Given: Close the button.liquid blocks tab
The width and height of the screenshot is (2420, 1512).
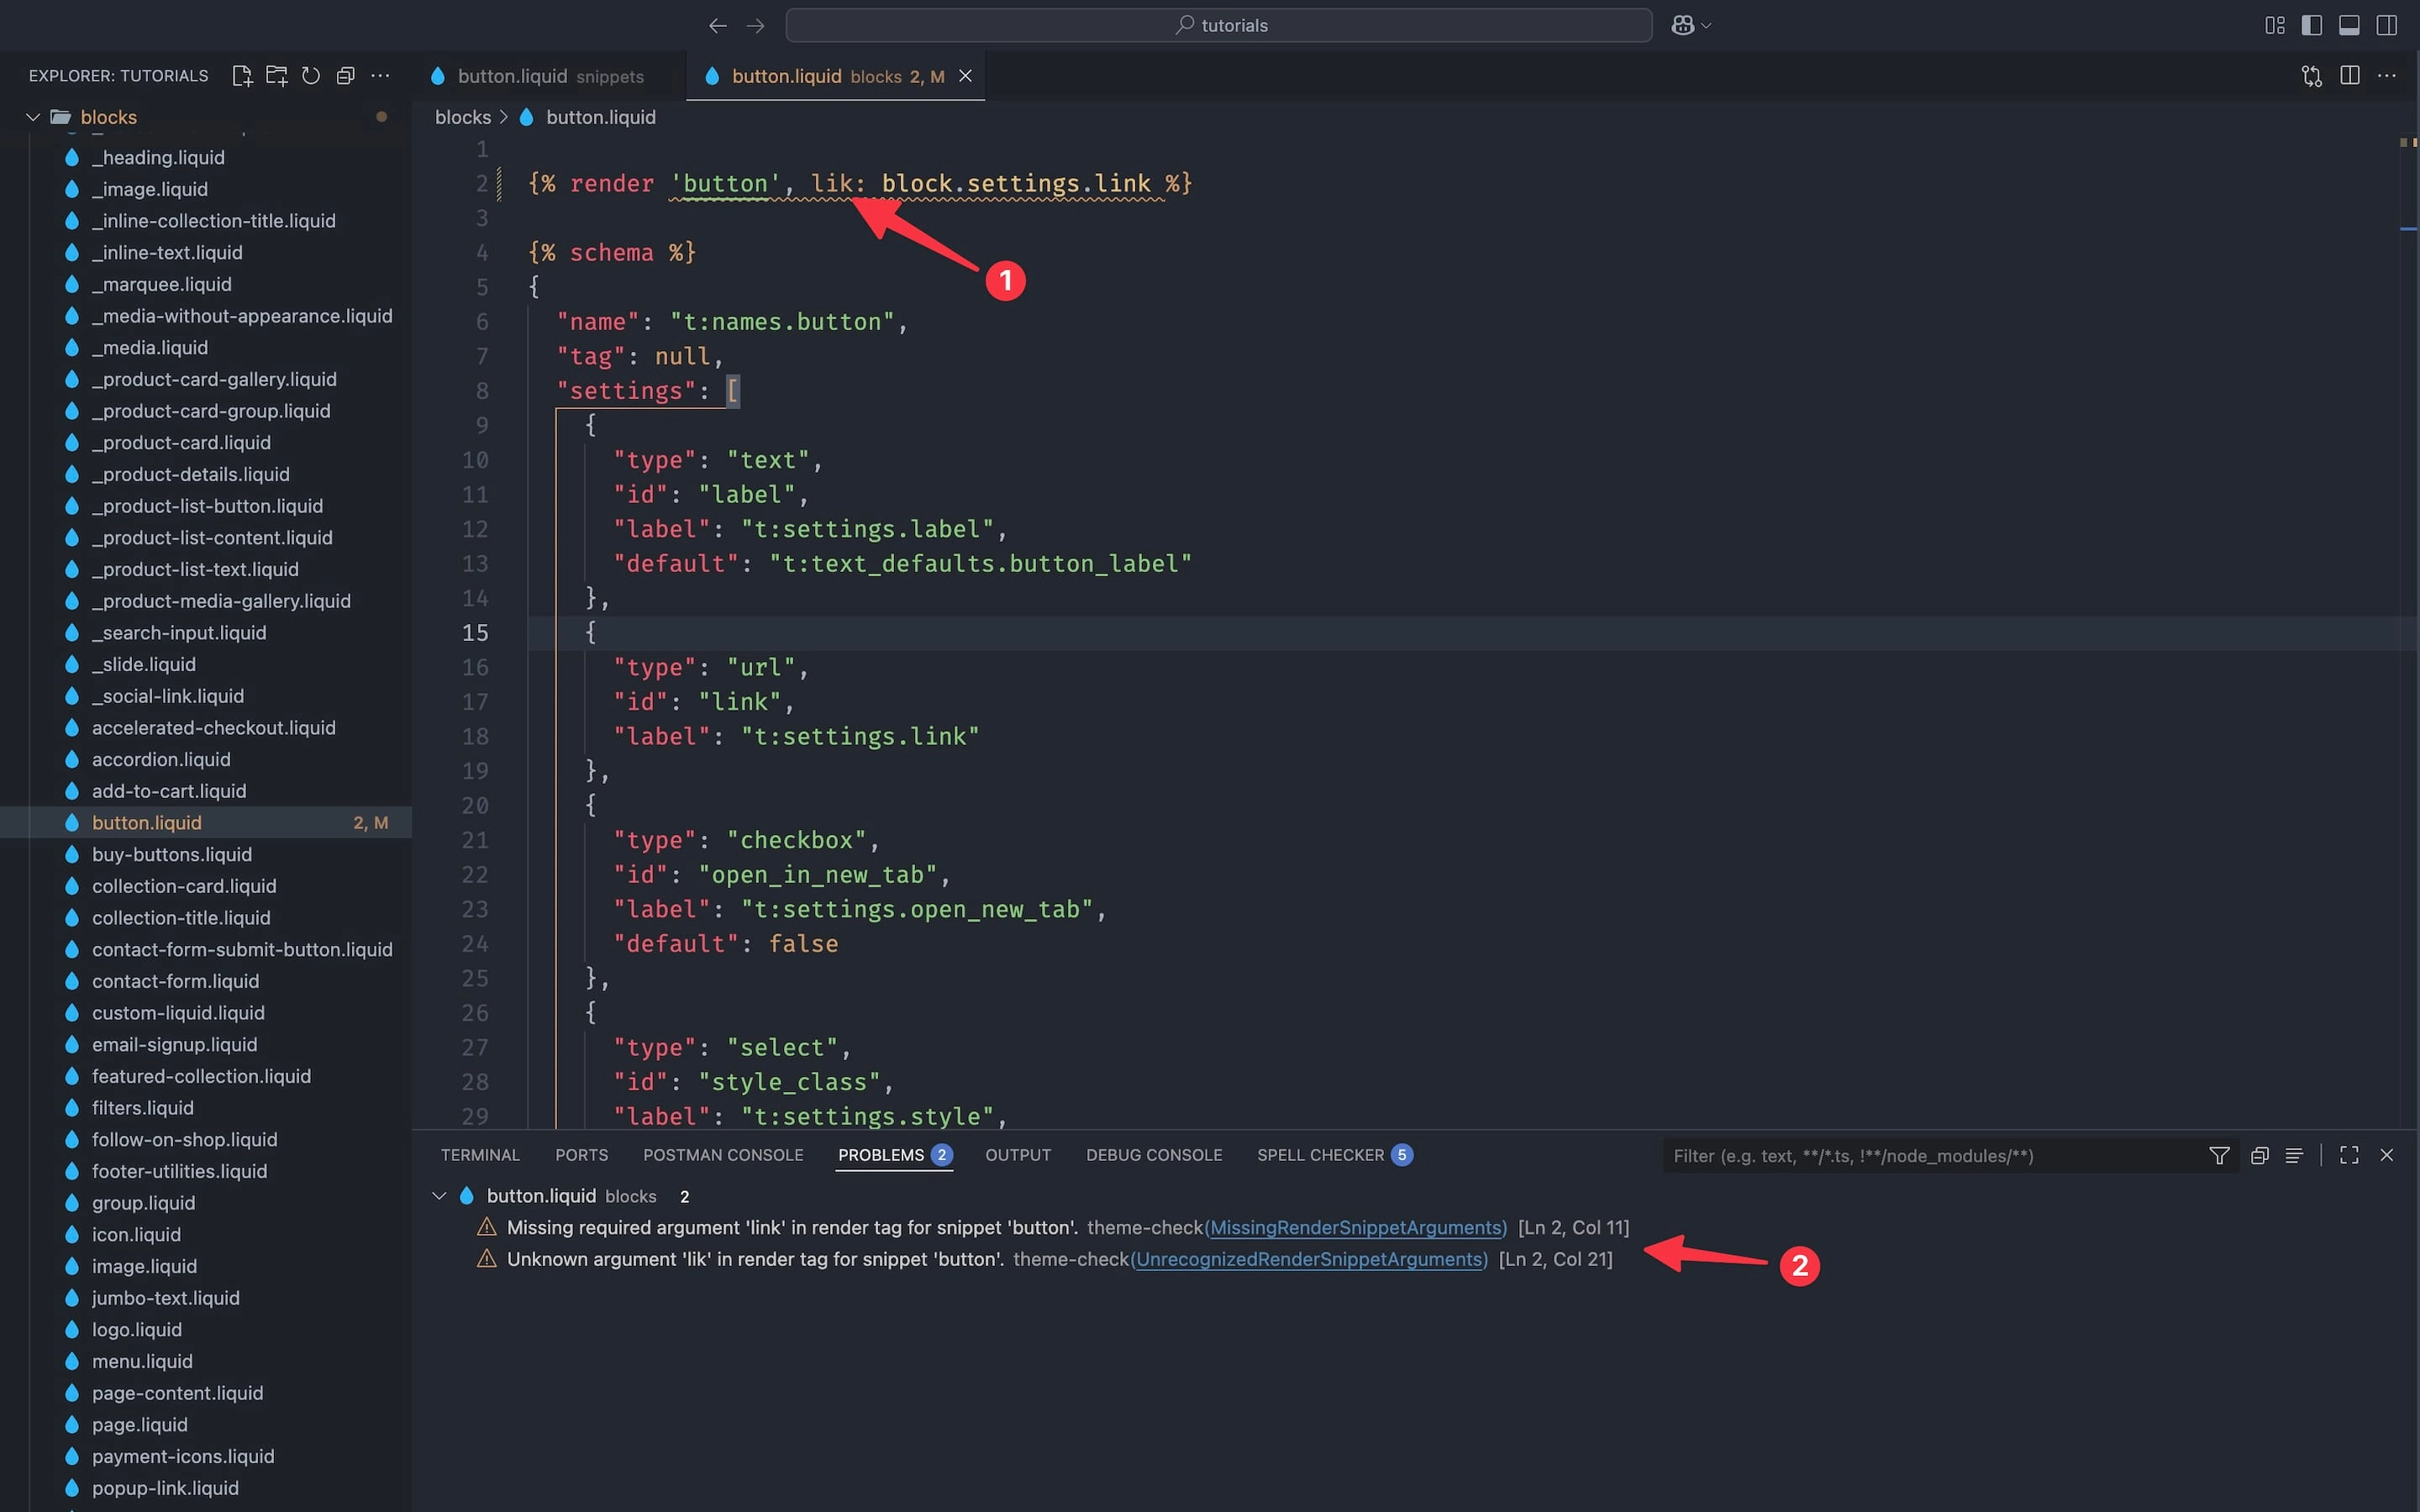Looking at the screenshot, I should point(965,76).
